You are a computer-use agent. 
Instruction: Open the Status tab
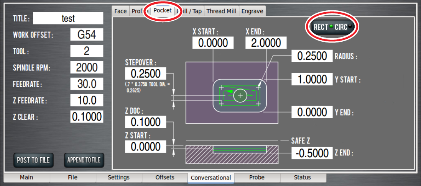(x=303, y=178)
